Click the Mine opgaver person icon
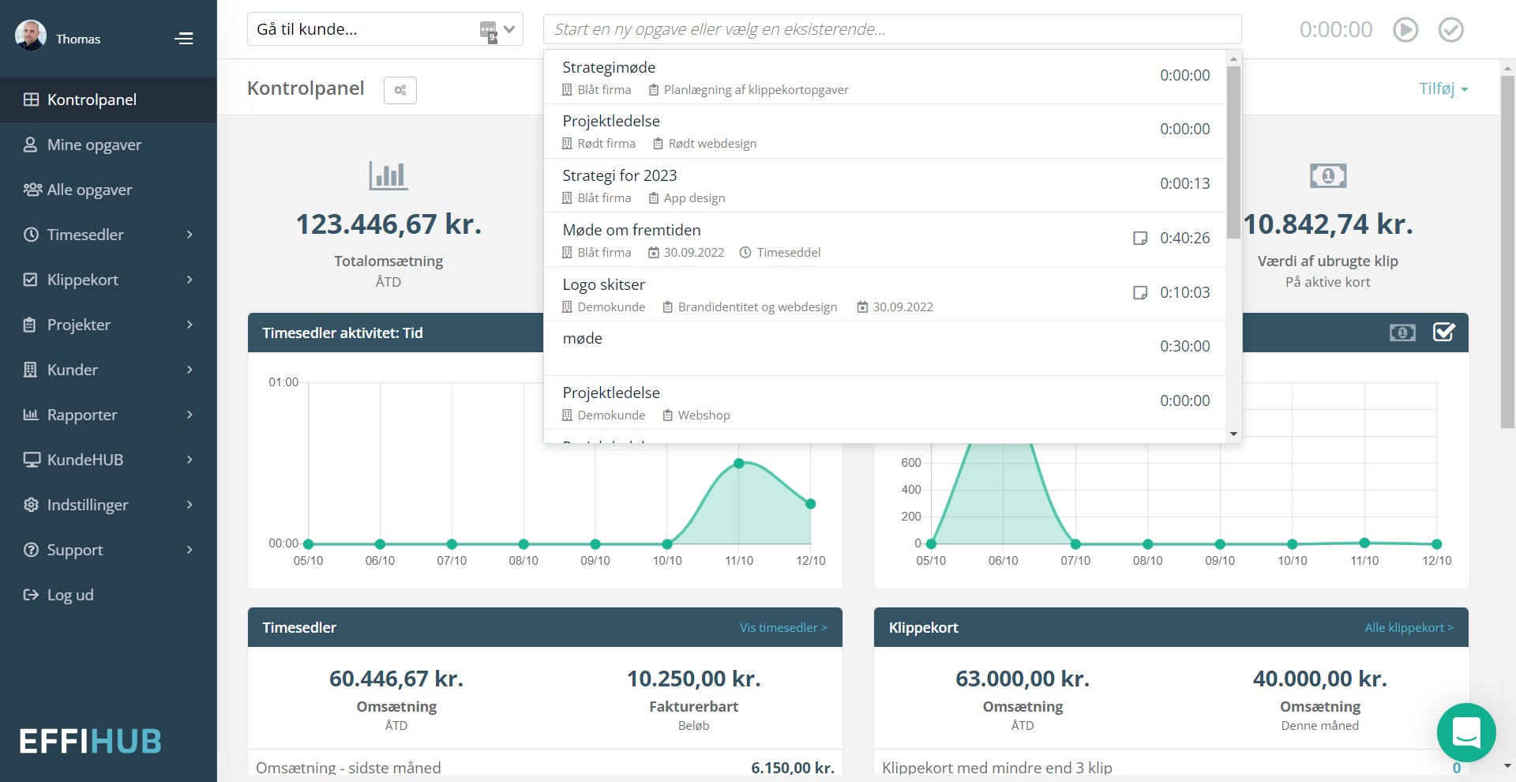This screenshot has height=782, width=1516. click(x=31, y=145)
